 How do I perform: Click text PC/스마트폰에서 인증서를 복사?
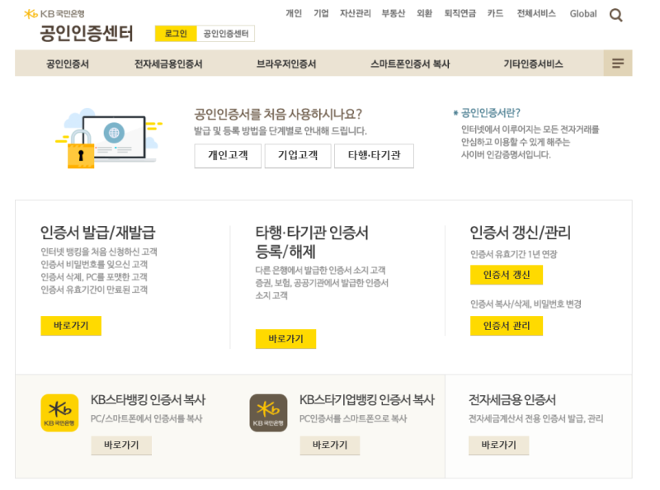[x=147, y=418]
